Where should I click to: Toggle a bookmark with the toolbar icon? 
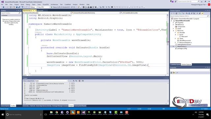(x=112, y=7)
